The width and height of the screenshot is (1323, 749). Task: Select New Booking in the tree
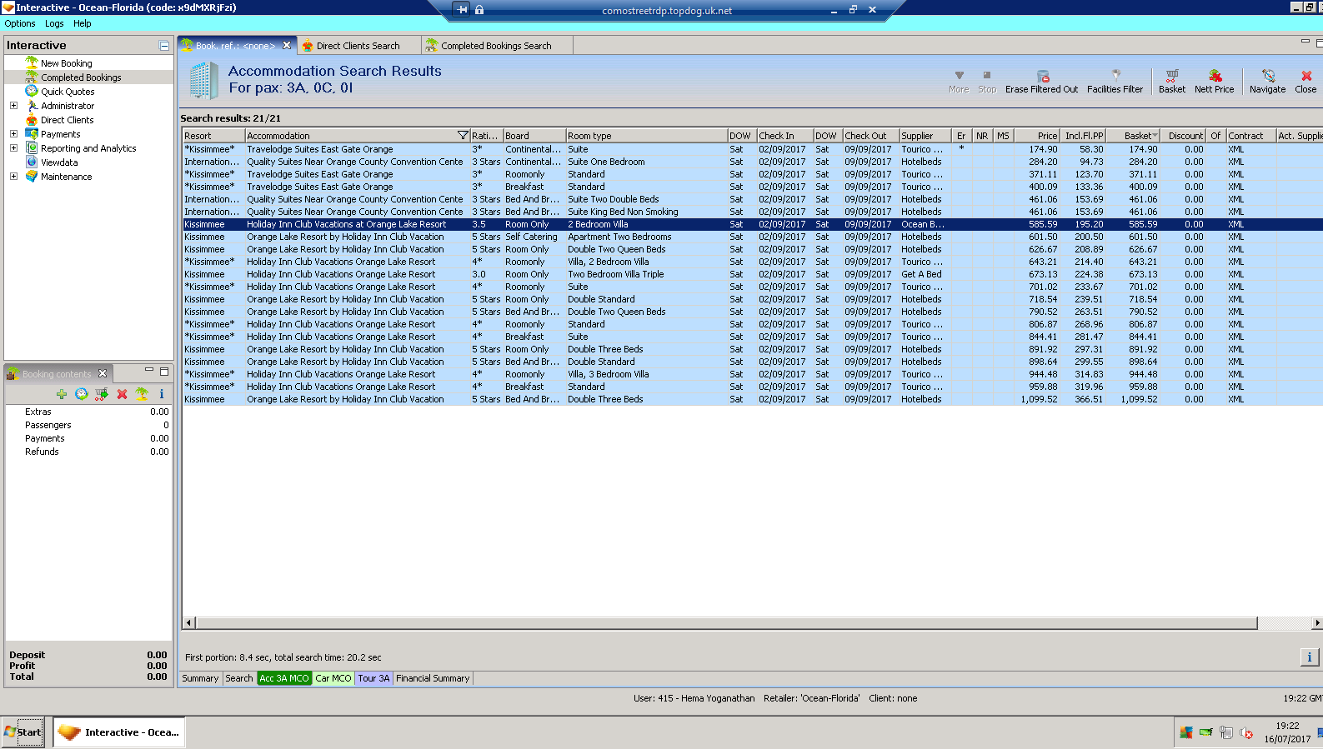point(66,63)
